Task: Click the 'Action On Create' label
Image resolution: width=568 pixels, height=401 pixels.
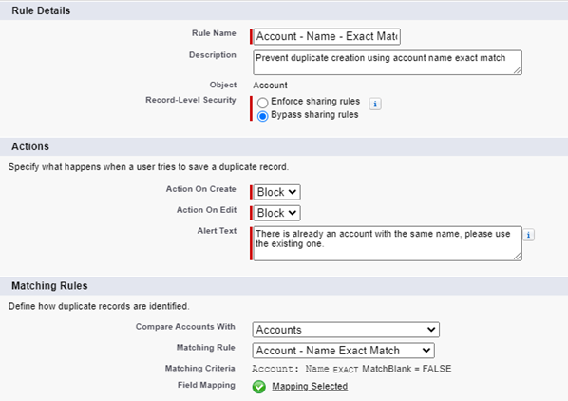Action: pyautogui.click(x=201, y=189)
